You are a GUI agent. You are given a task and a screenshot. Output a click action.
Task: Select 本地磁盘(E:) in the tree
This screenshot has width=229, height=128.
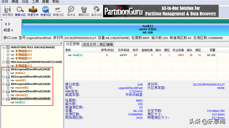[23, 55]
